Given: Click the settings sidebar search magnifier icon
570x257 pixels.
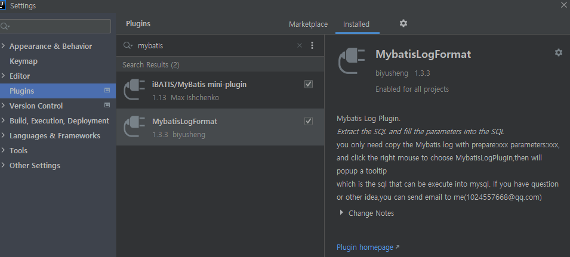Looking at the screenshot, I should (x=5, y=26).
